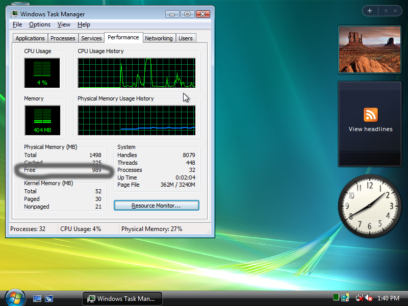Click status bar Processes: 32
Viewport: 408px width, 306px height.
[28, 229]
